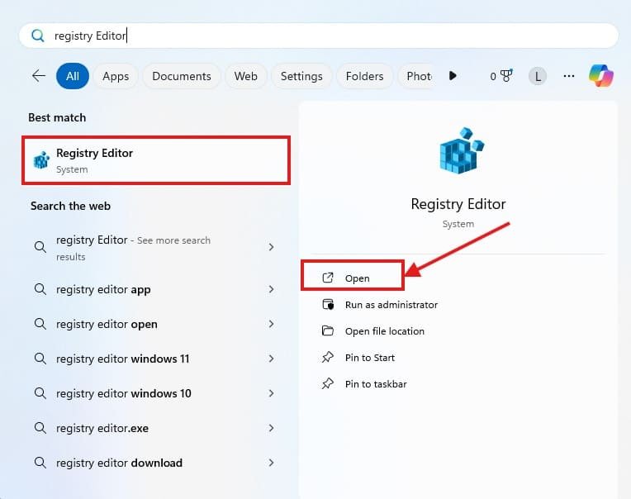This screenshot has width=631, height=499.
Task: Expand chevron for "registry Editor - See more search results"
Action: (x=271, y=247)
